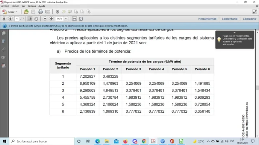Zoom in with plus button

pos(51,19)
